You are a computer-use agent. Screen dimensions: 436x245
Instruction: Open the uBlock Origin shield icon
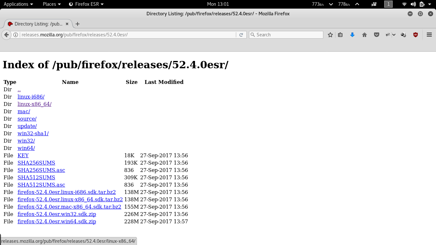click(416, 35)
